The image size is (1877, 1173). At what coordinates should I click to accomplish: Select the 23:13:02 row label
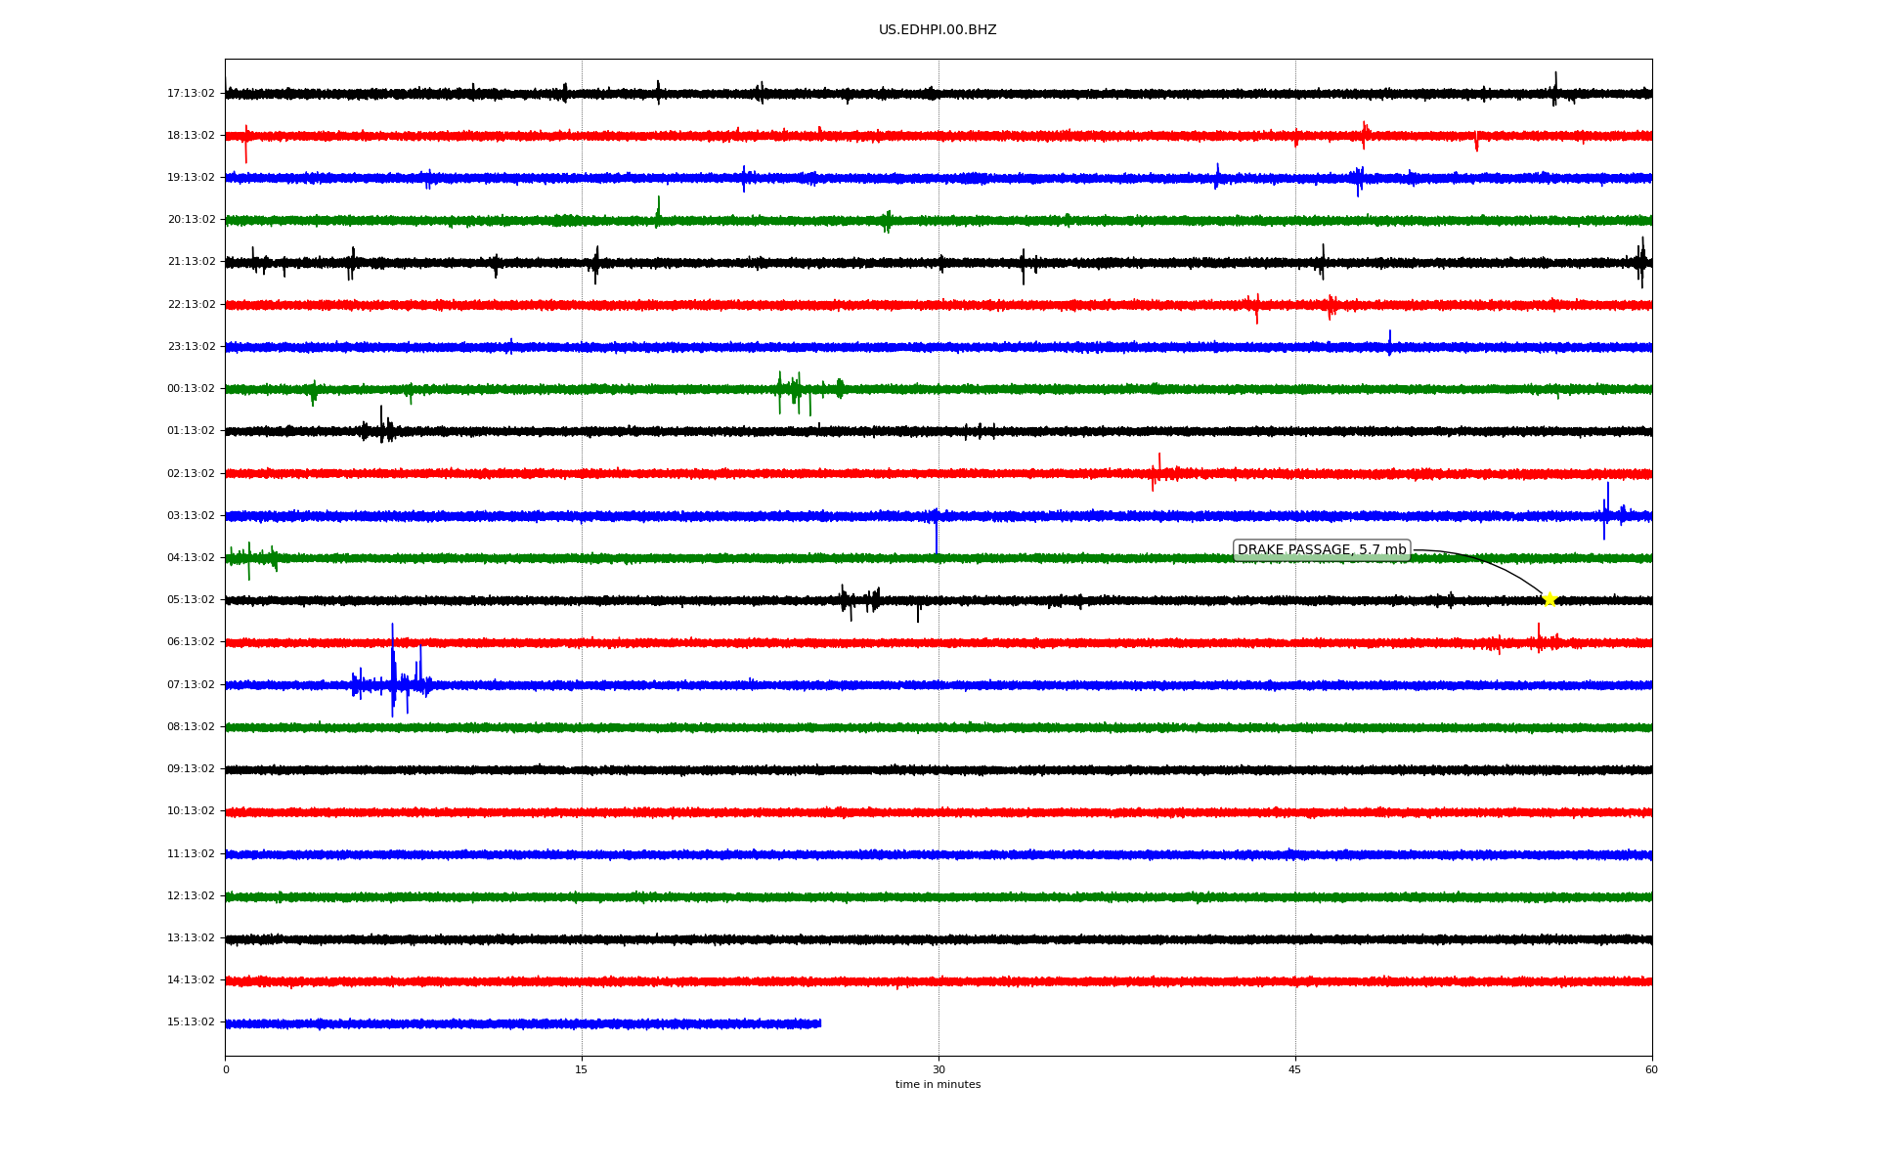pyautogui.click(x=191, y=347)
